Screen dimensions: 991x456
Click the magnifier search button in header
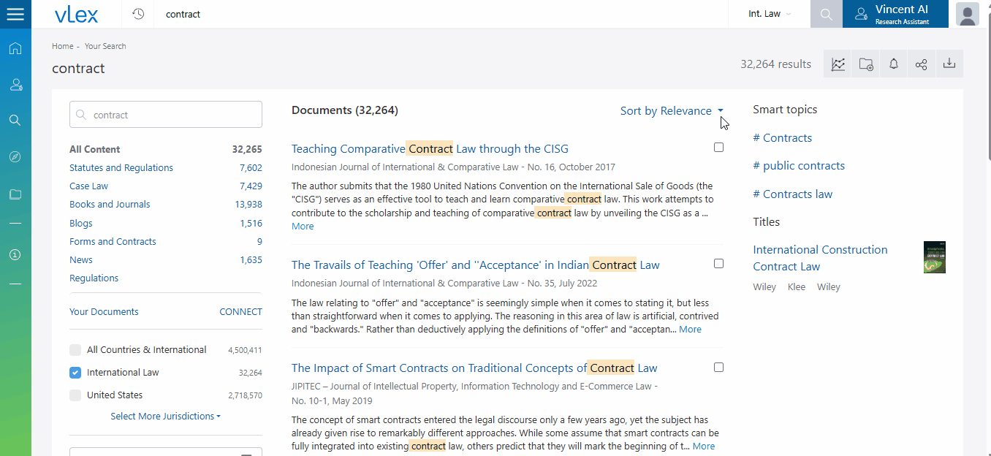[x=826, y=14]
